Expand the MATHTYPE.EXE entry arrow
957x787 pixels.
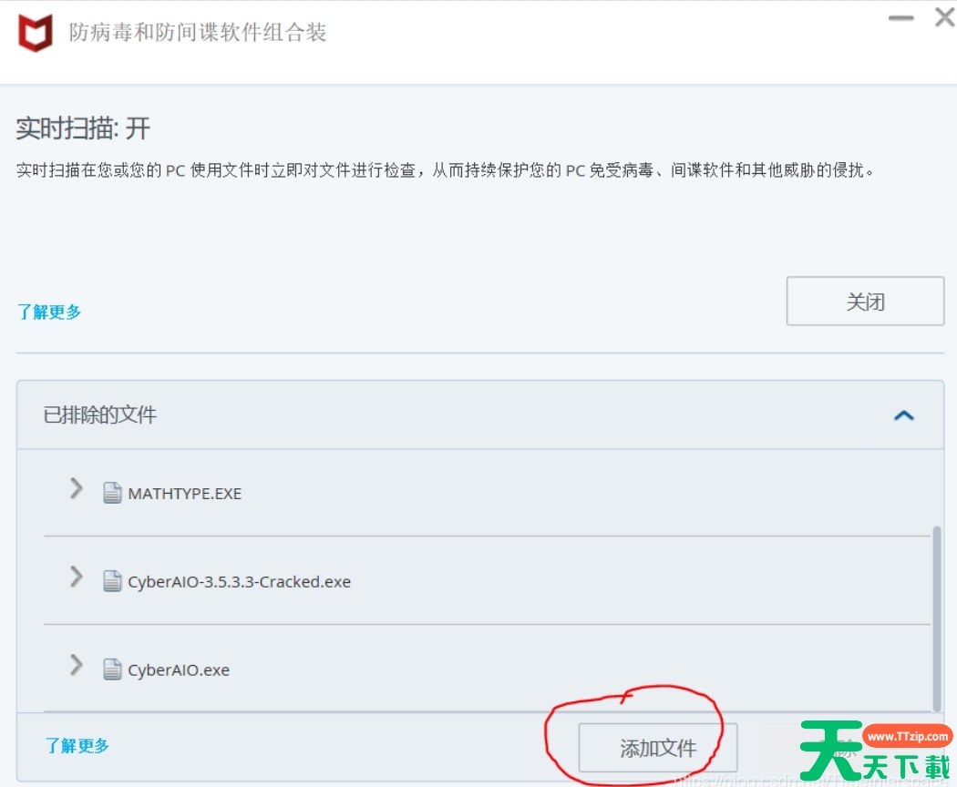77,490
